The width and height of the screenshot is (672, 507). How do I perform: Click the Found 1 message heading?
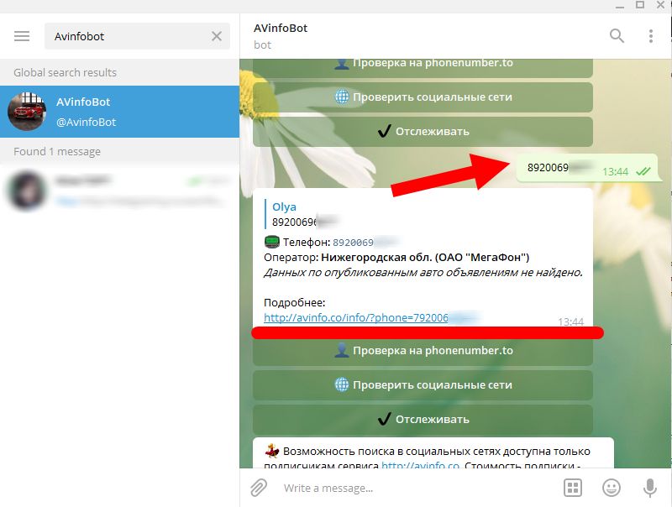click(x=57, y=152)
